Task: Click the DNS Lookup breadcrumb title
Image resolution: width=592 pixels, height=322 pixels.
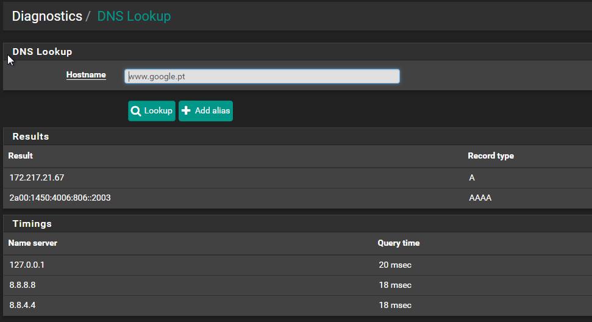Action: 134,16
